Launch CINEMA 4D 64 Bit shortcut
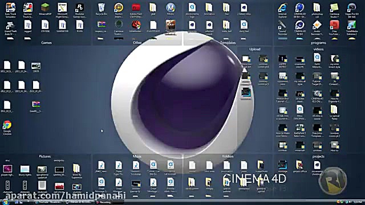 pos(299,27)
